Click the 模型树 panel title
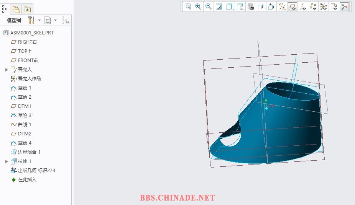The width and height of the screenshot is (355, 205). [x=14, y=20]
